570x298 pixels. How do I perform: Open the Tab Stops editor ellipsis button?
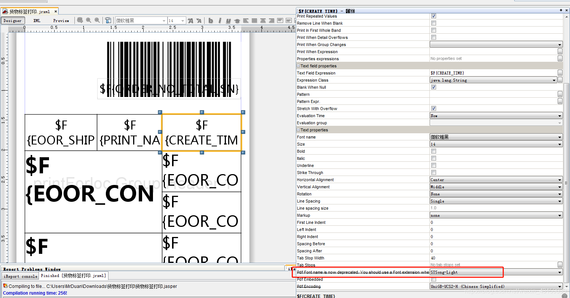click(560, 265)
